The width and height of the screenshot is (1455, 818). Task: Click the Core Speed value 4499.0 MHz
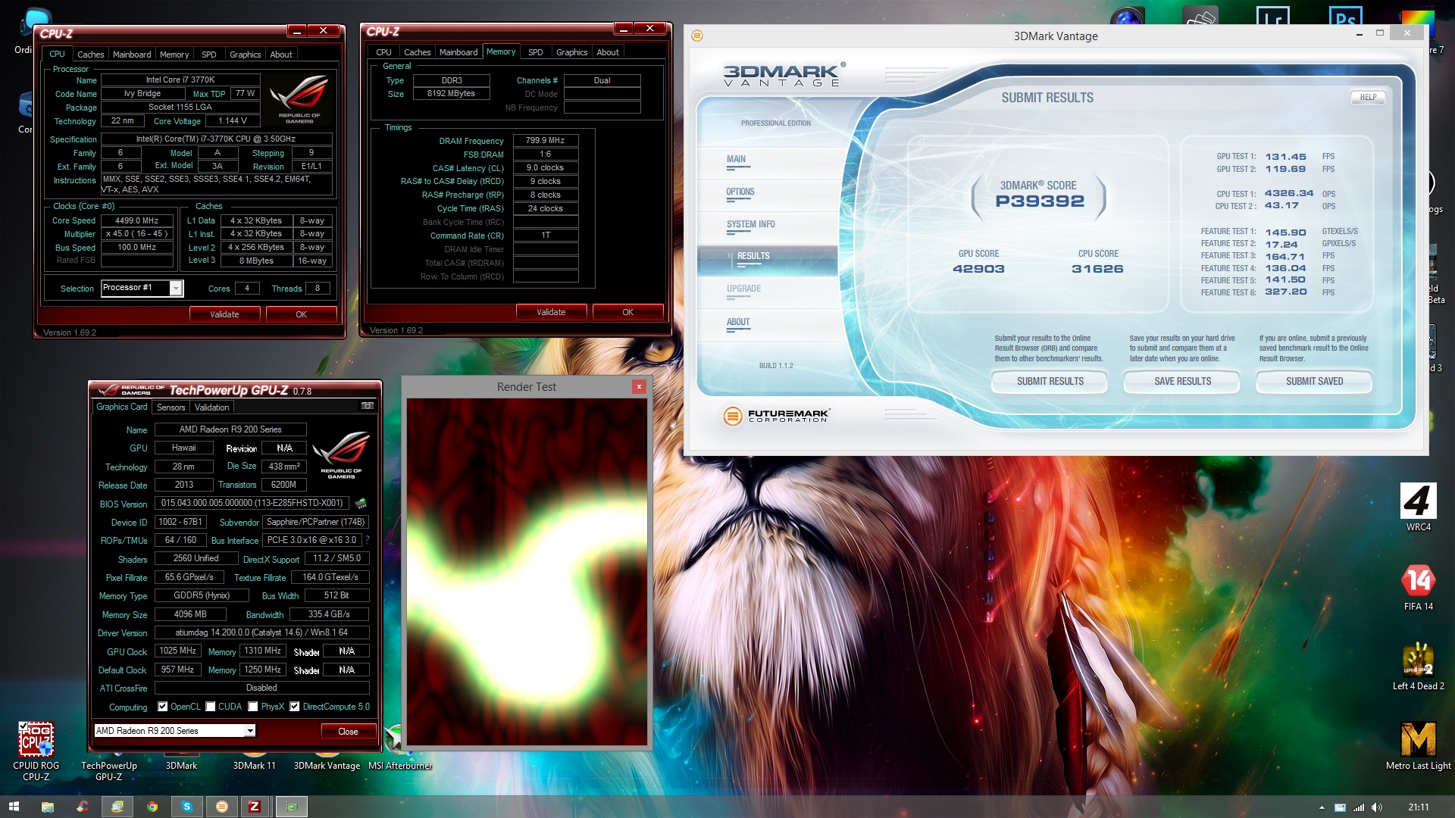pyautogui.click(x=137, y=220)
